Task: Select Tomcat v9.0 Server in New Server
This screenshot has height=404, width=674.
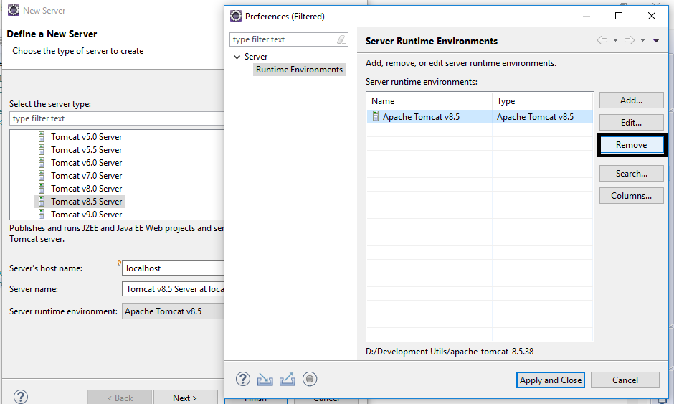Action: point(86,215)
